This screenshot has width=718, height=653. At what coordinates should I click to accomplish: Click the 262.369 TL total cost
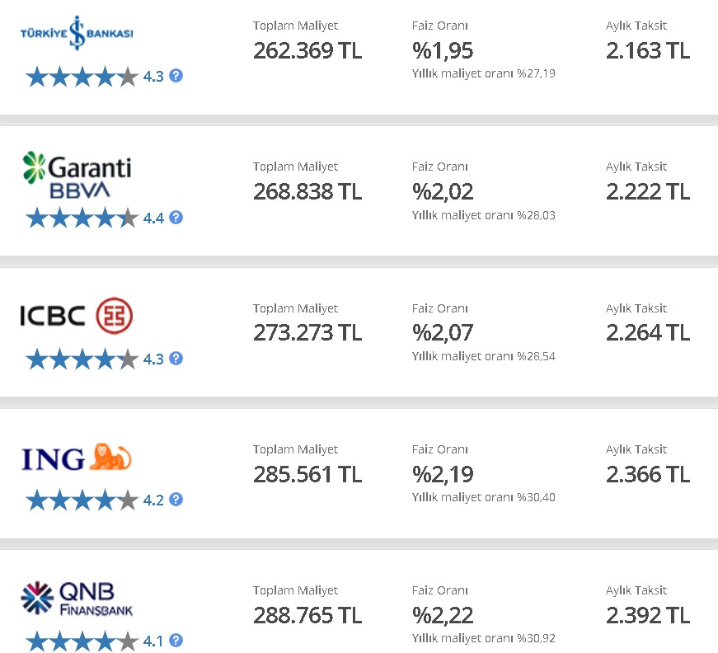pos(307,50)
